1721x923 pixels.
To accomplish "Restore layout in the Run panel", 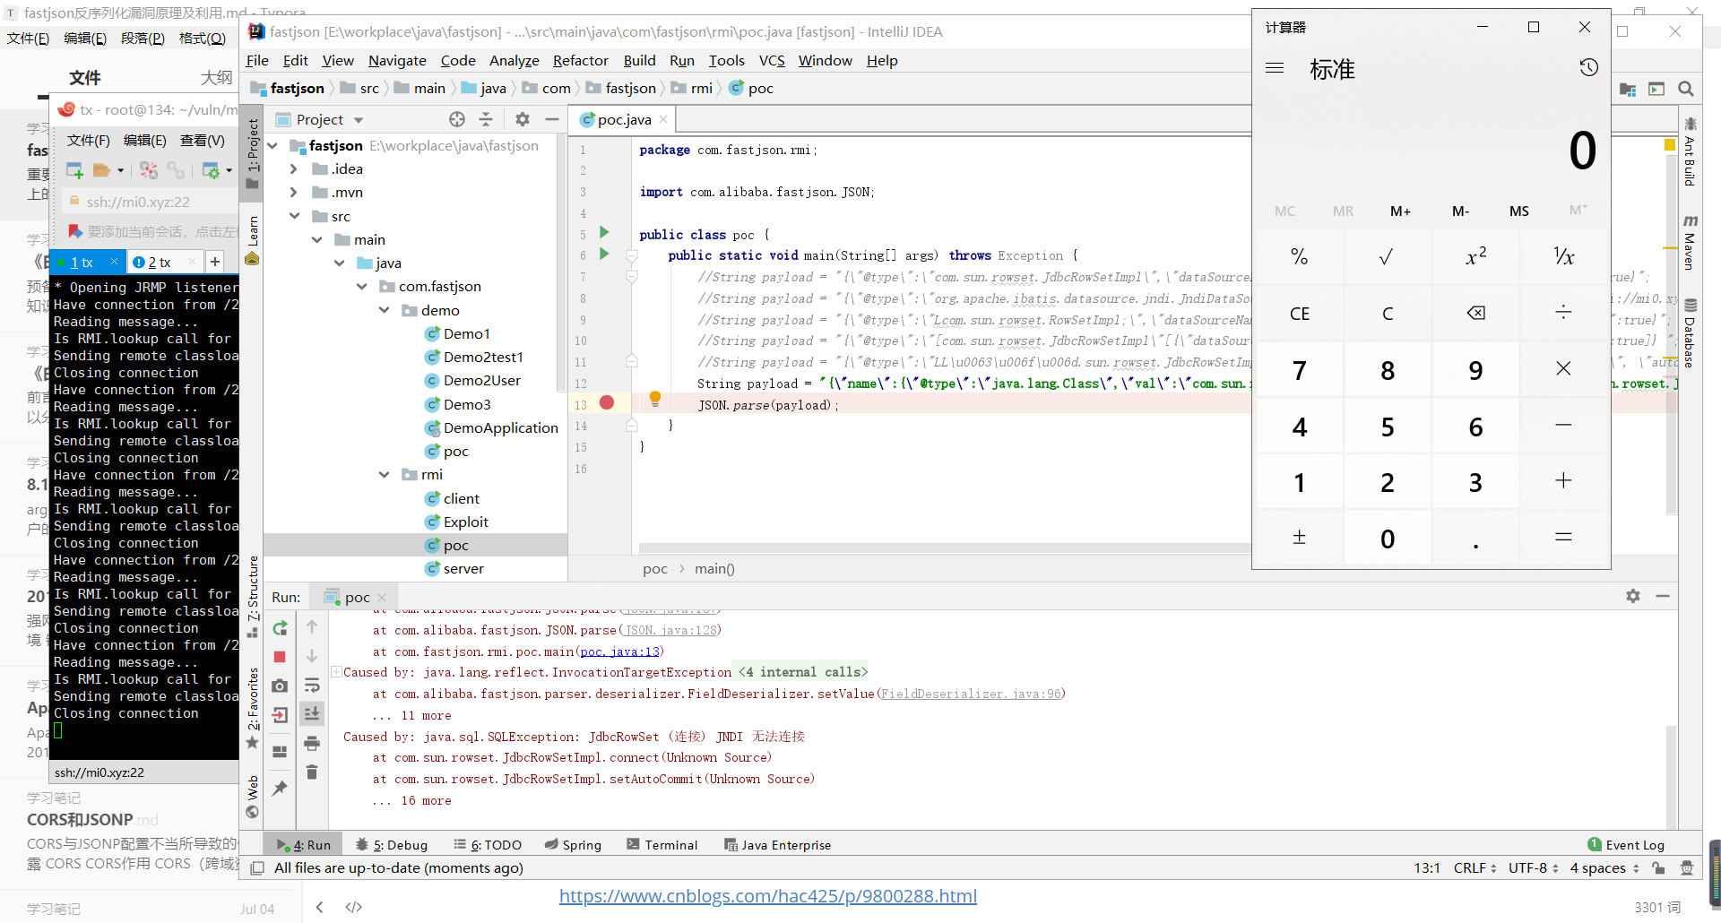I will pyautogui.click(x=280, y=751).
